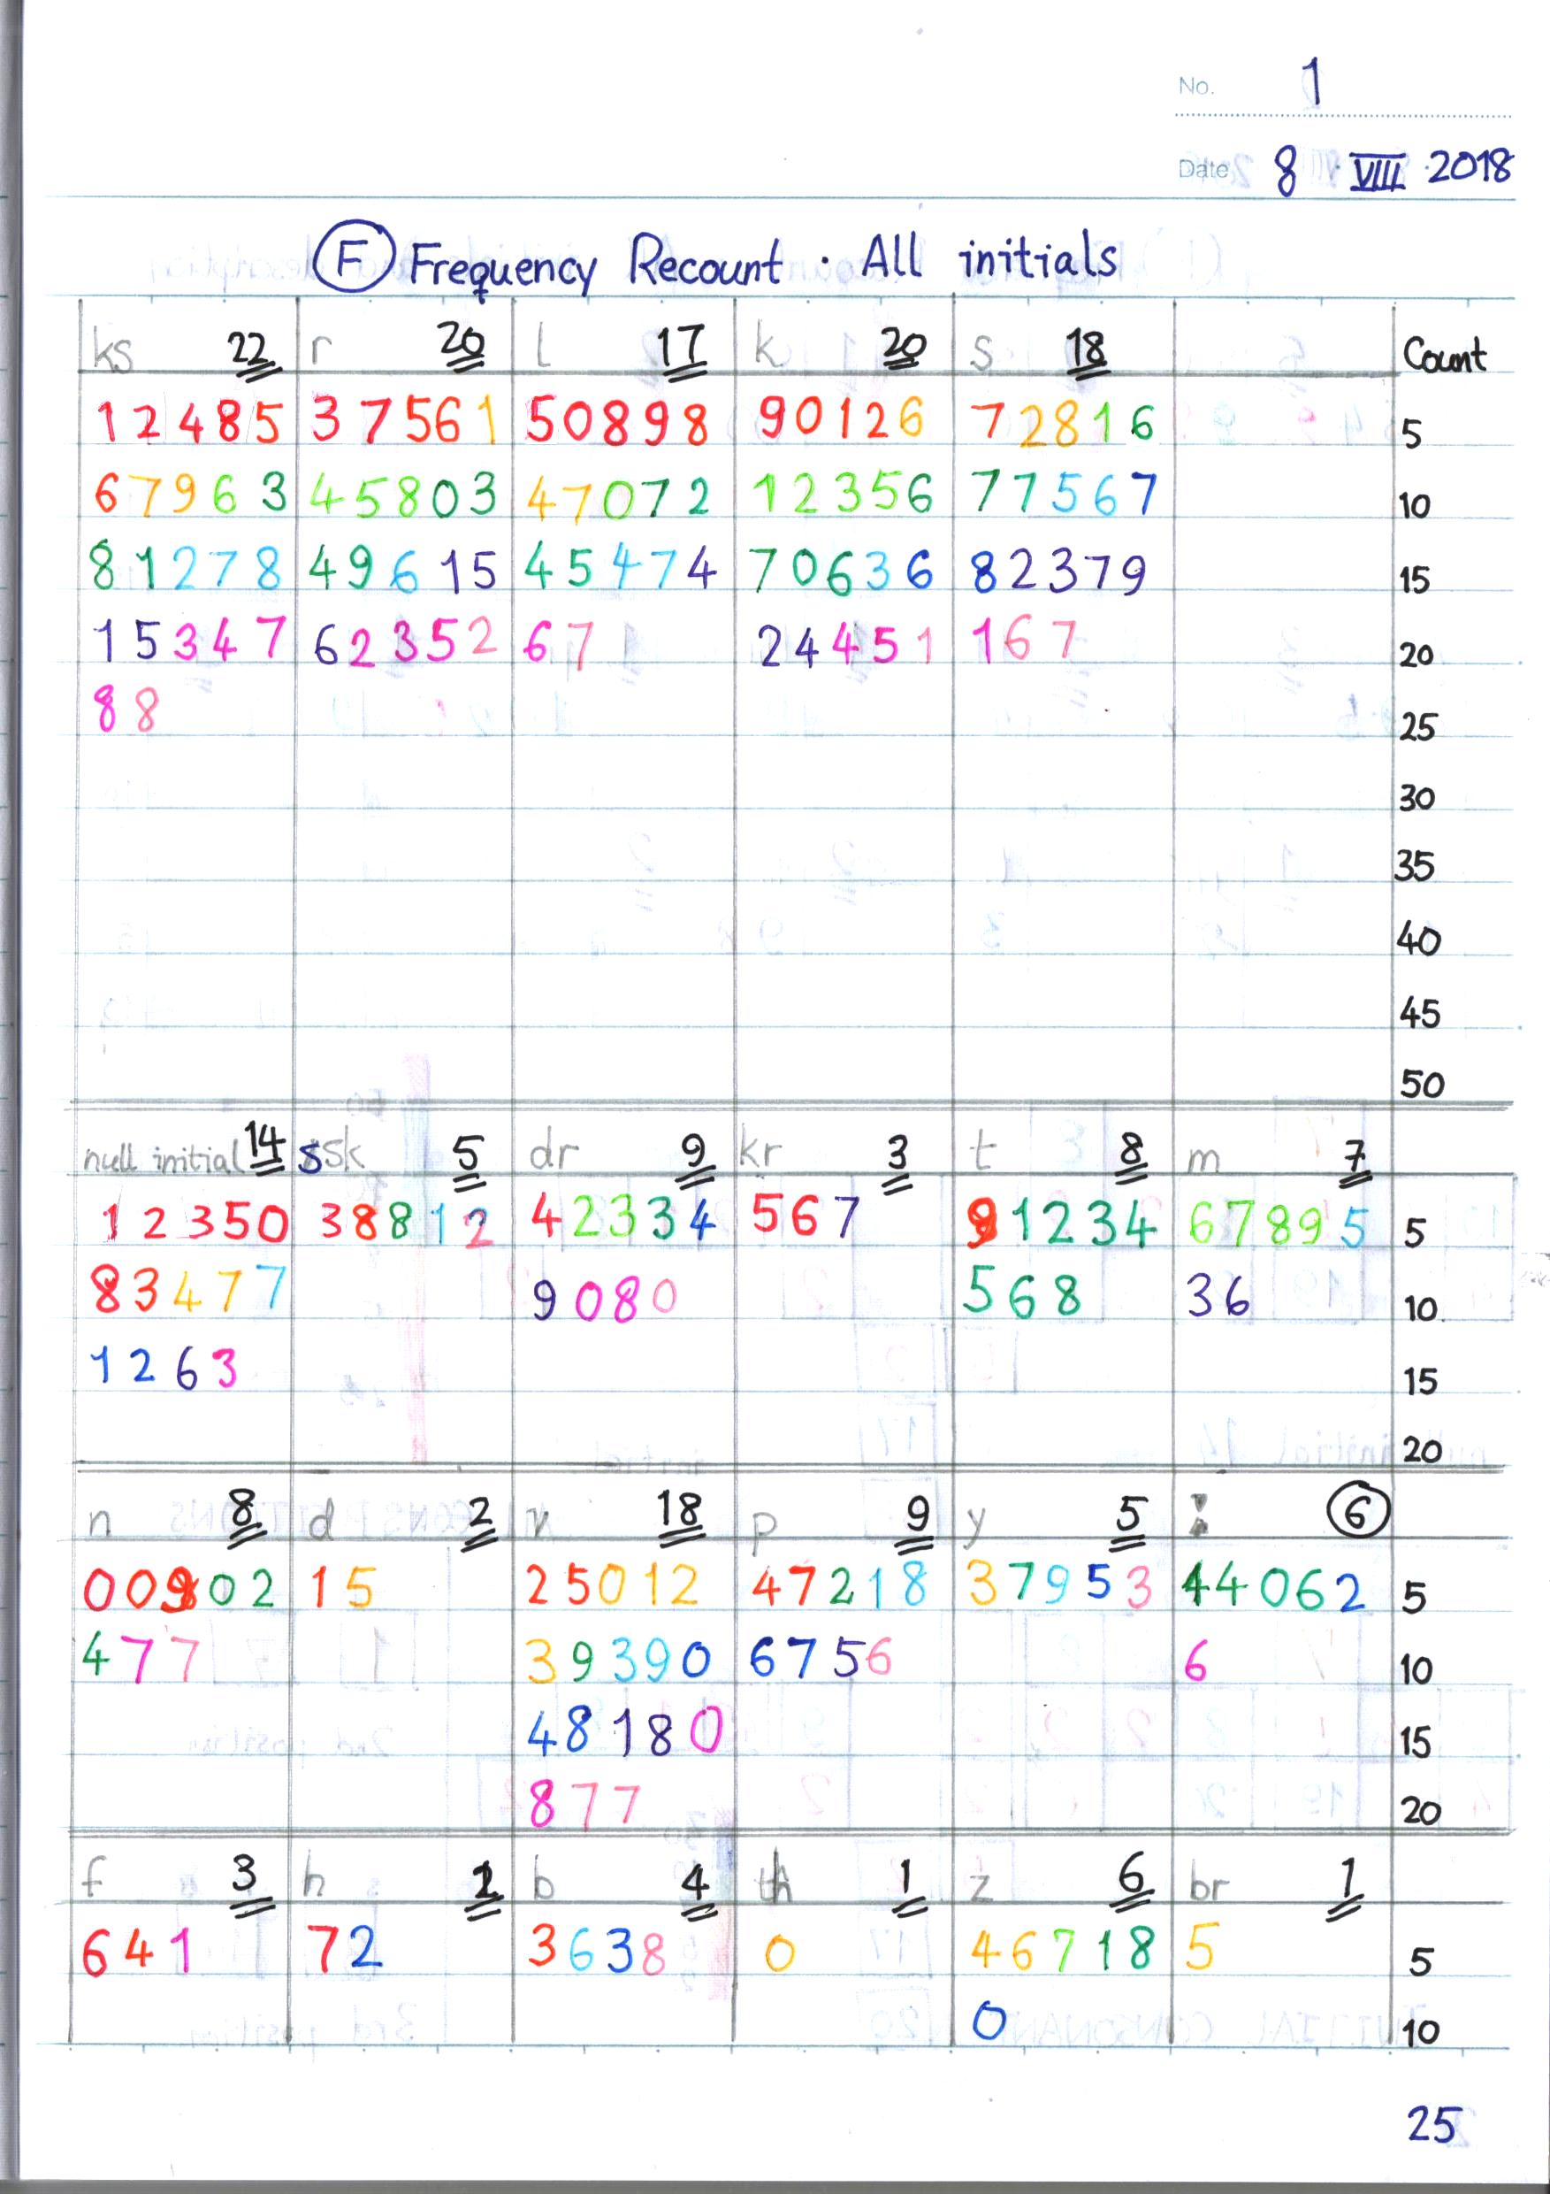Click the page number field after 'No.'
1550x2194 pixels.
click(x=1313, y=82)
